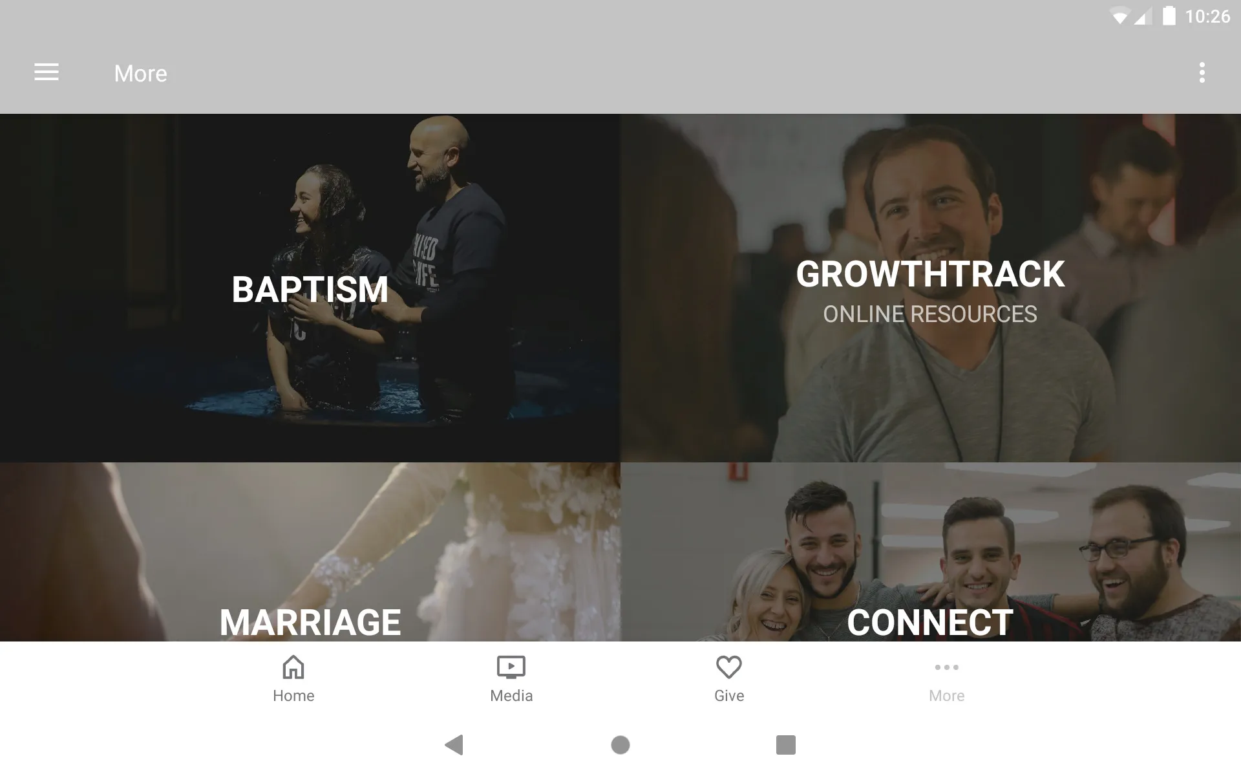Toggle the Give section visibility

pyautogui.click(x=728, y=677)
